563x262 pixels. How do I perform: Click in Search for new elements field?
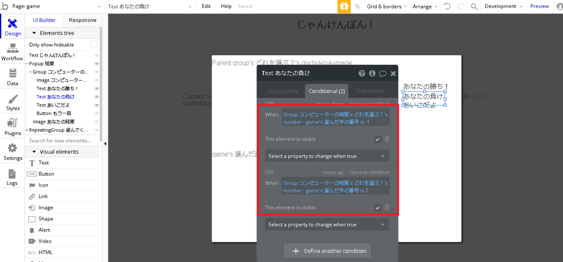click(x=63, y=141)
